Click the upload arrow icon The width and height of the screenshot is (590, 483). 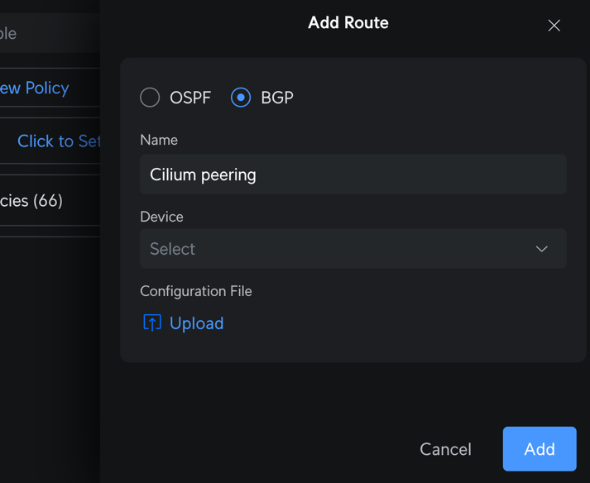point(152,323)
